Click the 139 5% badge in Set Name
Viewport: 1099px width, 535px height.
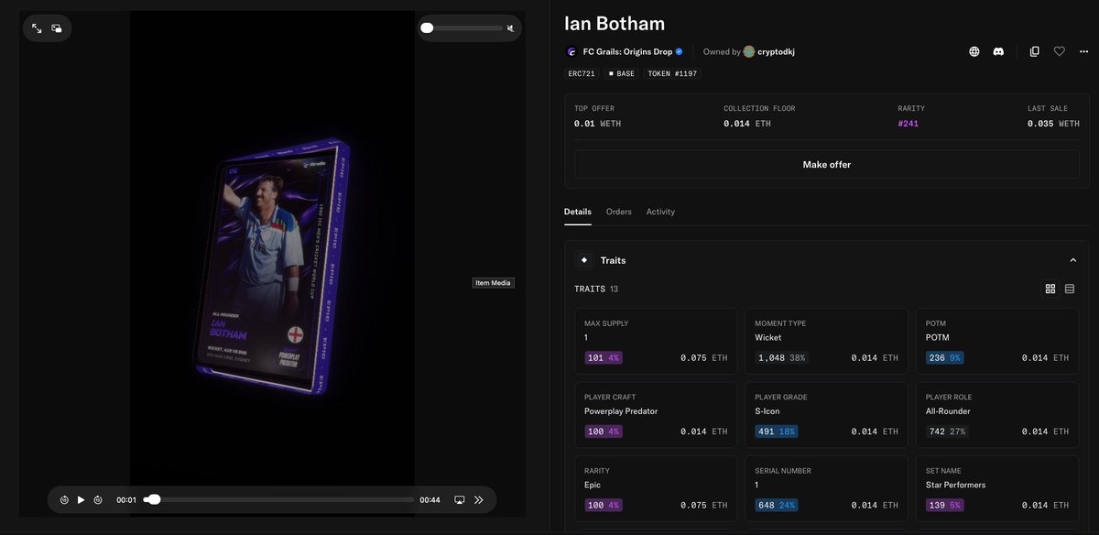(x=944, y=505)
